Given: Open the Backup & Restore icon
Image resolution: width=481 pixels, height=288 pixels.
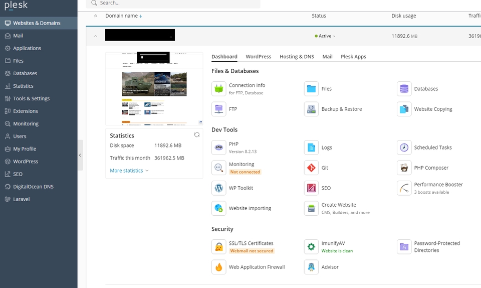Looking at the screenshot, I should [x=311, y=109].
